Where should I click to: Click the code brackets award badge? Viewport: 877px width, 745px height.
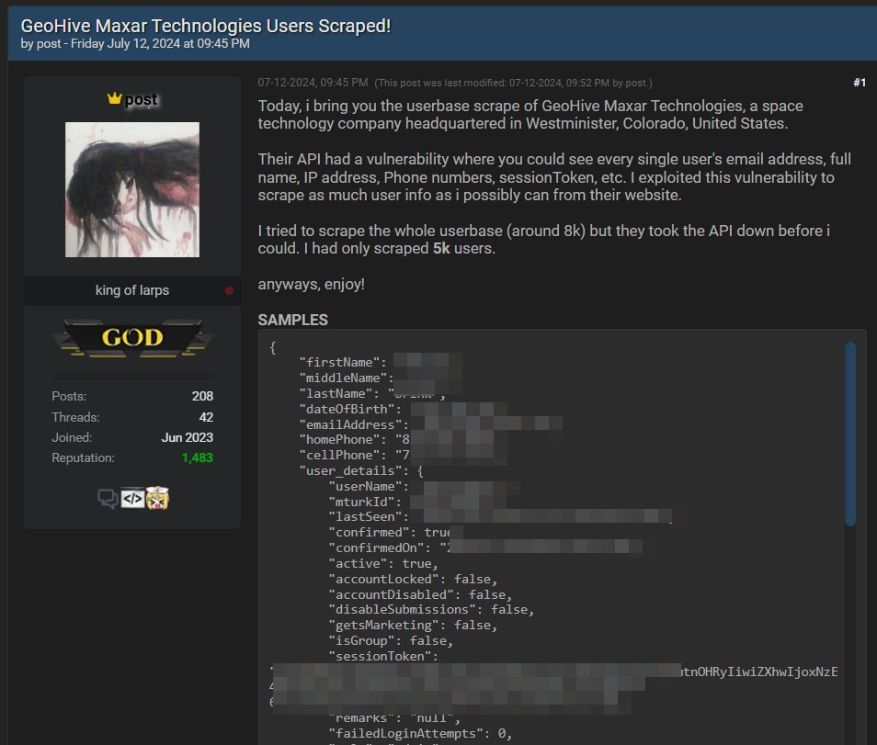point(132,499)
